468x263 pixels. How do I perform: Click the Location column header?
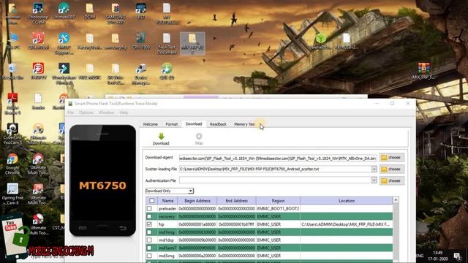pos(347,201)
